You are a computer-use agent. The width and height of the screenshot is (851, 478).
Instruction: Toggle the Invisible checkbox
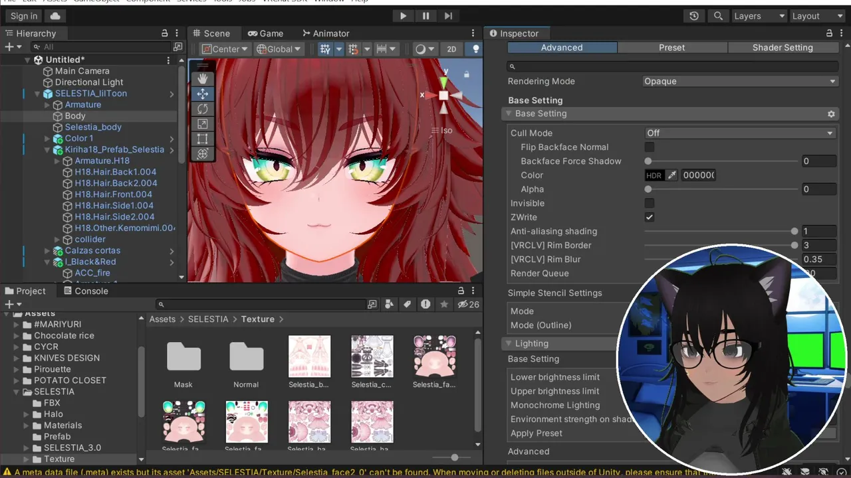[650, 203]
